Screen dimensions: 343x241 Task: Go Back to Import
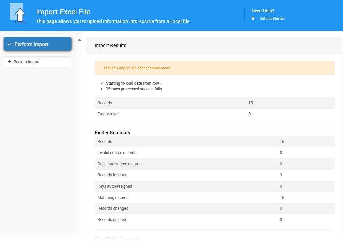coord(37,62)
